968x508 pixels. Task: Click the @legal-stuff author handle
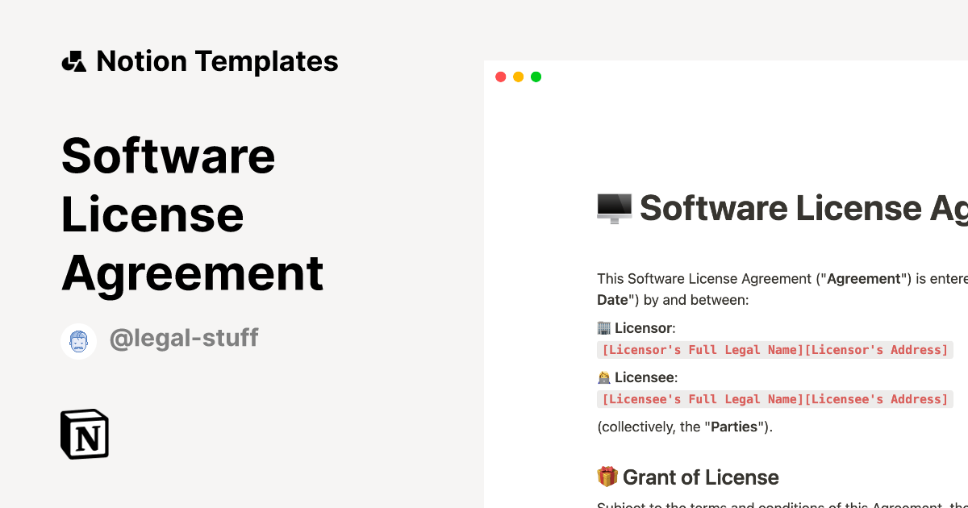tap(184, 338)
